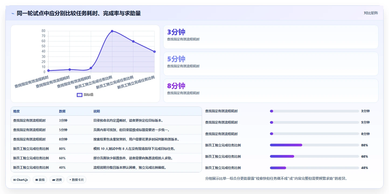Select the 数据卡片 chip
Viewport: 389px width, 194px height.
77,180
